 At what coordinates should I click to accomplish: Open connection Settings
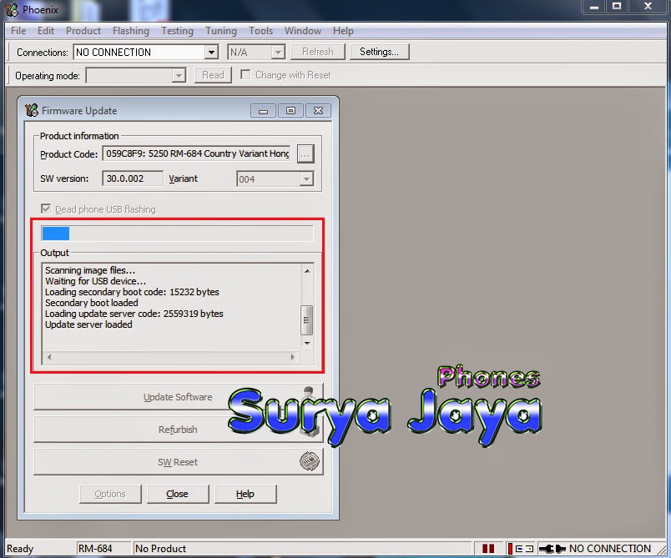click(379, 52)
